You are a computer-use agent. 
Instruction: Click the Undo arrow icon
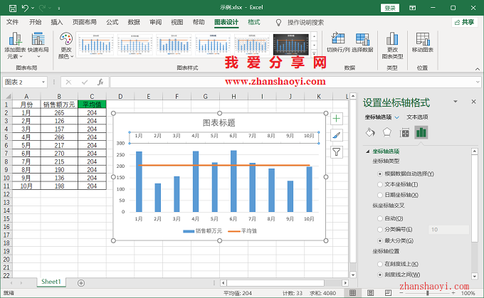(x=25, y=8)
